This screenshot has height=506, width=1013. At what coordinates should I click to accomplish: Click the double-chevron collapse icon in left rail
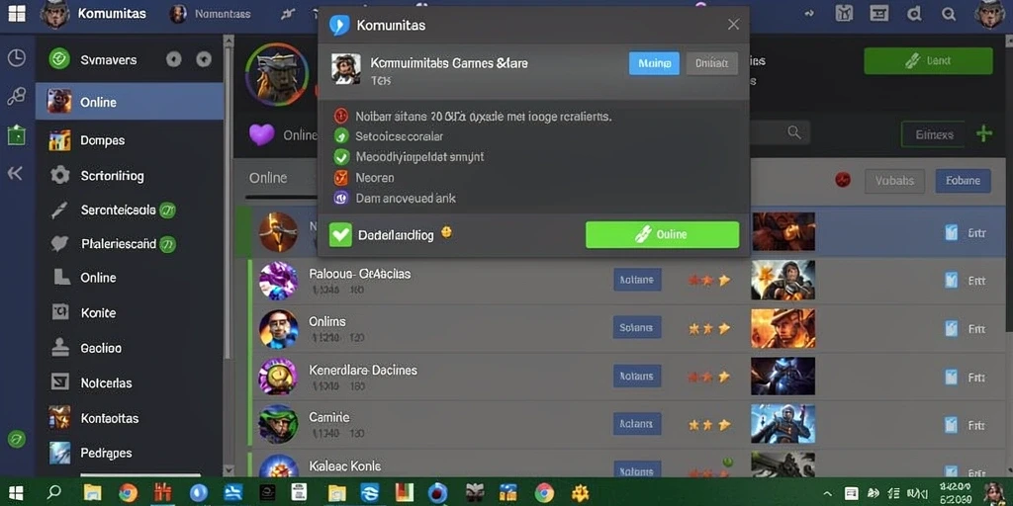click(15, 173)
